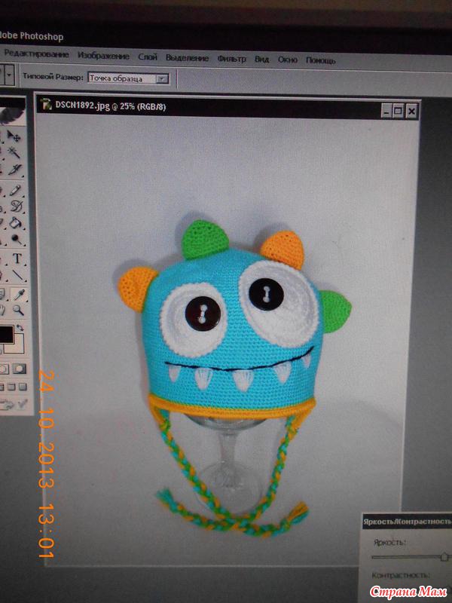Viewport: 452px width, 603px height.
Task: Switch to full screen with menu bar
Action: [x=12, y=387]
